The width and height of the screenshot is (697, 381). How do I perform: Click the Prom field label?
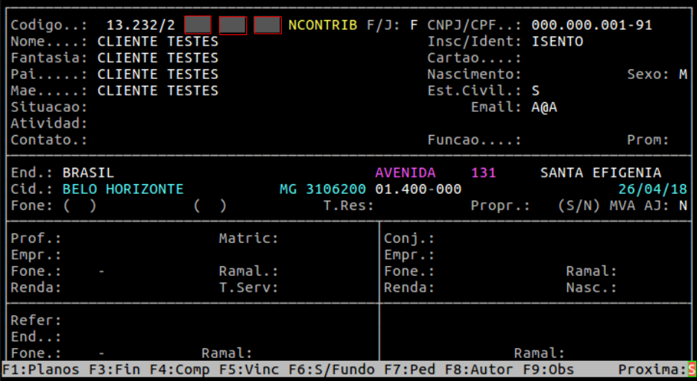coord(648,140)
